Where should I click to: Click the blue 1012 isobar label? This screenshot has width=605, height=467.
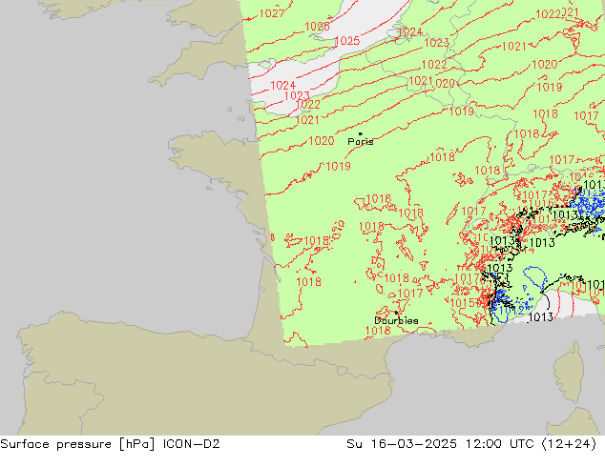point(511,311)
